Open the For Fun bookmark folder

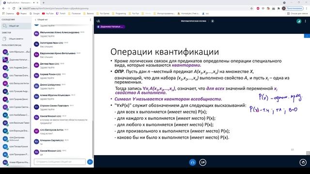click(x=134, y=14)
